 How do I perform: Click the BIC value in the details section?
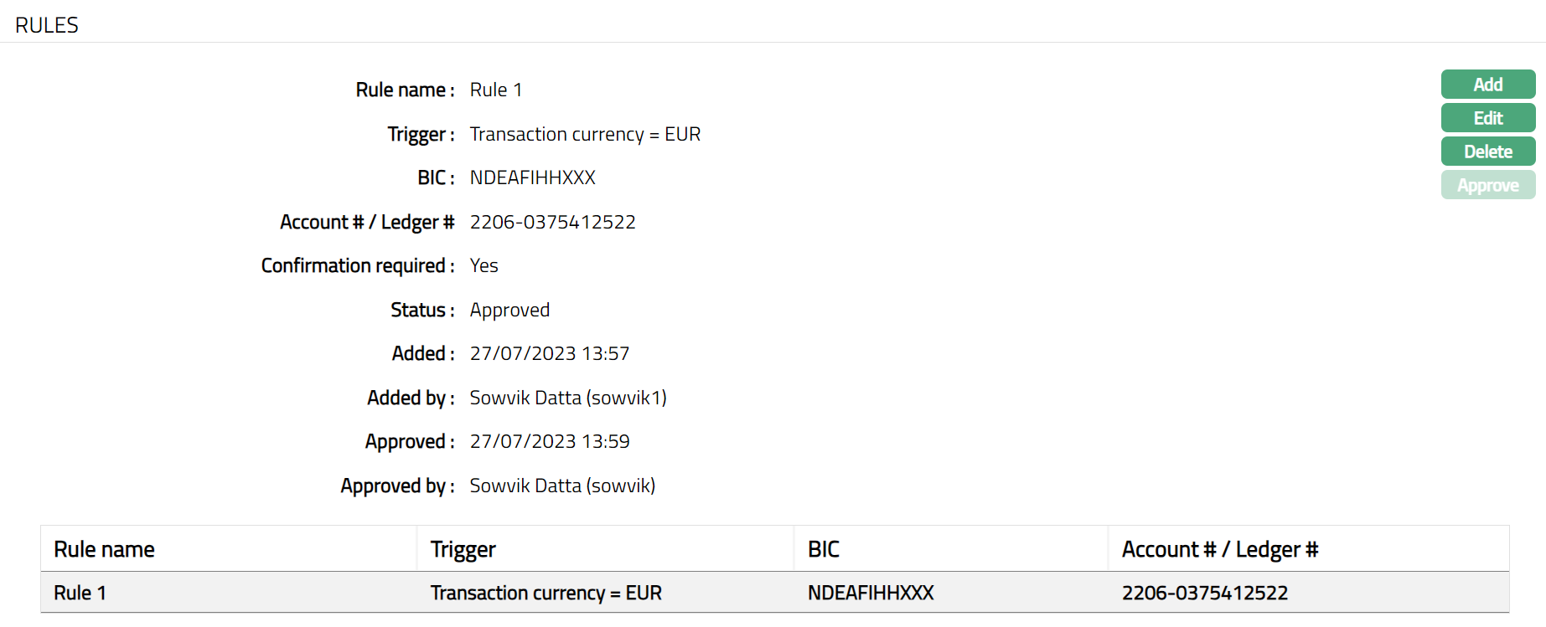click(x=533, y=177)
